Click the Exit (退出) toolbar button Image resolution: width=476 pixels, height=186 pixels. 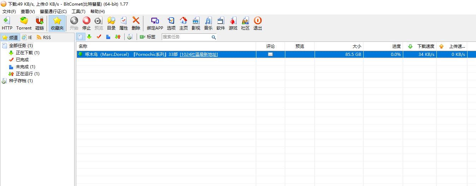point(258,23)
